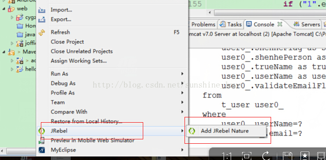Click the Export icon in context menu

click(42, 19)
